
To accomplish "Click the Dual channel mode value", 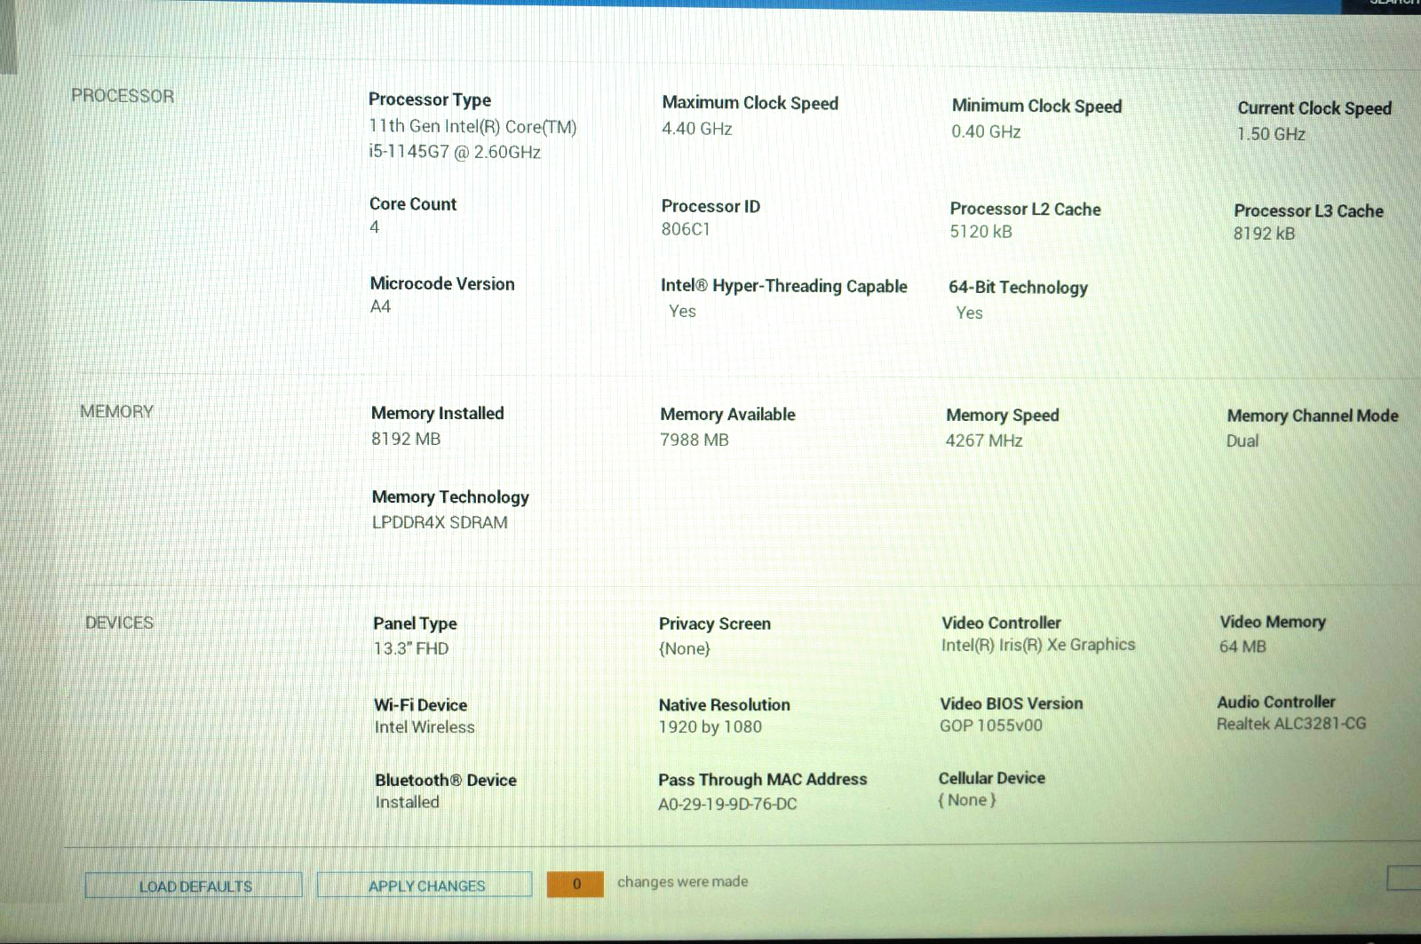I will click(x=1242, y=441).
